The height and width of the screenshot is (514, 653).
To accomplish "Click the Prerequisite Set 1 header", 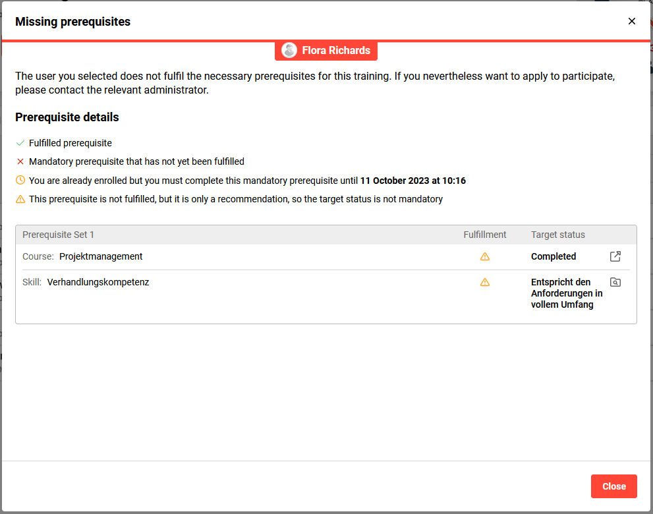I will coord(58,235).
